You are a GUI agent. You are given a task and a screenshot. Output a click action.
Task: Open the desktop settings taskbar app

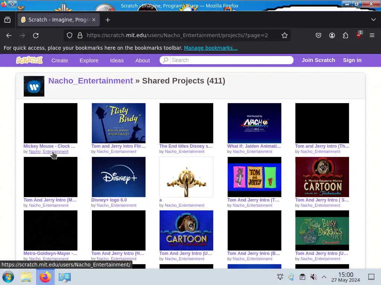(x=65, y=277)
